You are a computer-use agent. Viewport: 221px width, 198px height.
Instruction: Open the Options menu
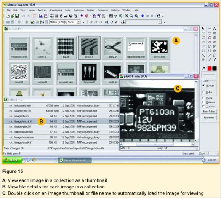tap(115, 10)
